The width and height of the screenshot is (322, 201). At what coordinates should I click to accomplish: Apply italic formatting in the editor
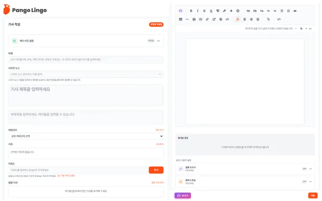point(198,11)
